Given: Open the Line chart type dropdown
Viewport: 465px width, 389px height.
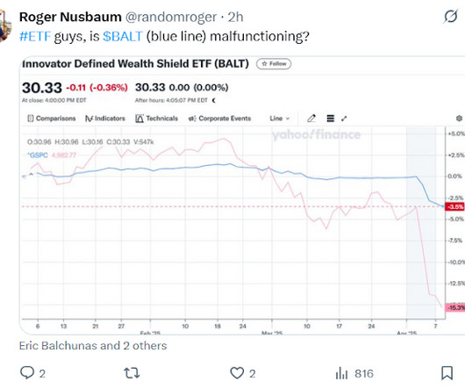Looking at the screenshot, I should point(279,119).
